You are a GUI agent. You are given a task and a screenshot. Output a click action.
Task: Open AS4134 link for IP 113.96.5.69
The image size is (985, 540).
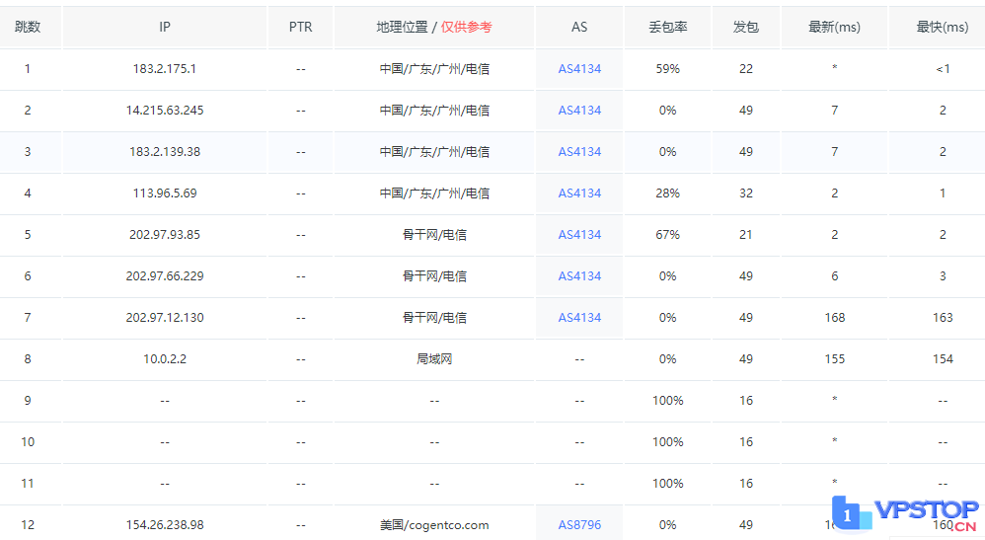click(x=579, y=193)
